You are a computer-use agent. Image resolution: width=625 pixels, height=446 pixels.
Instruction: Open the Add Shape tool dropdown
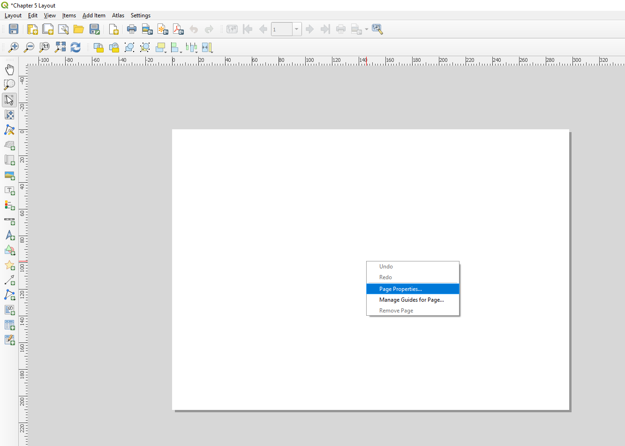pos(9,250)
